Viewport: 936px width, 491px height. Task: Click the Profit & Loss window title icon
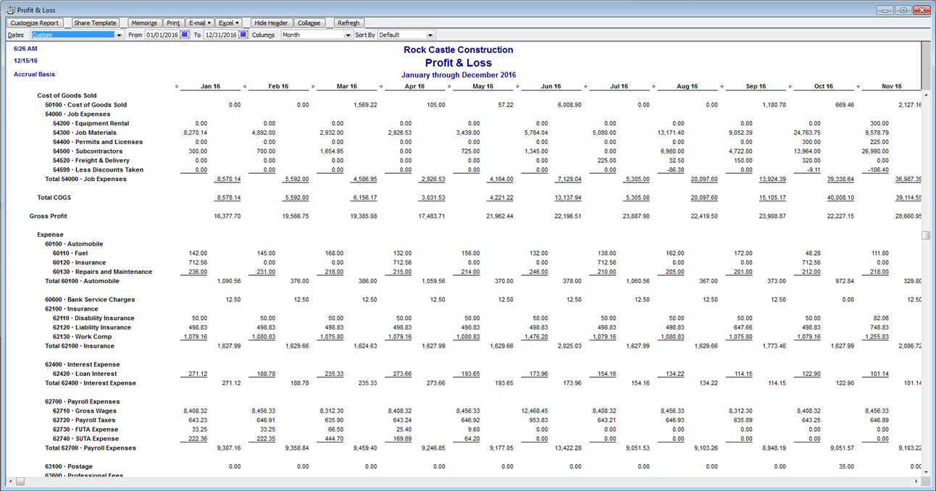coord(10,10)
